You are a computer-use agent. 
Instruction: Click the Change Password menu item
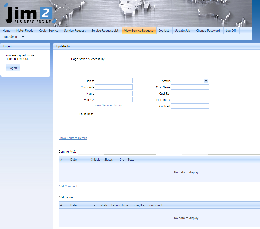point(208,31)
